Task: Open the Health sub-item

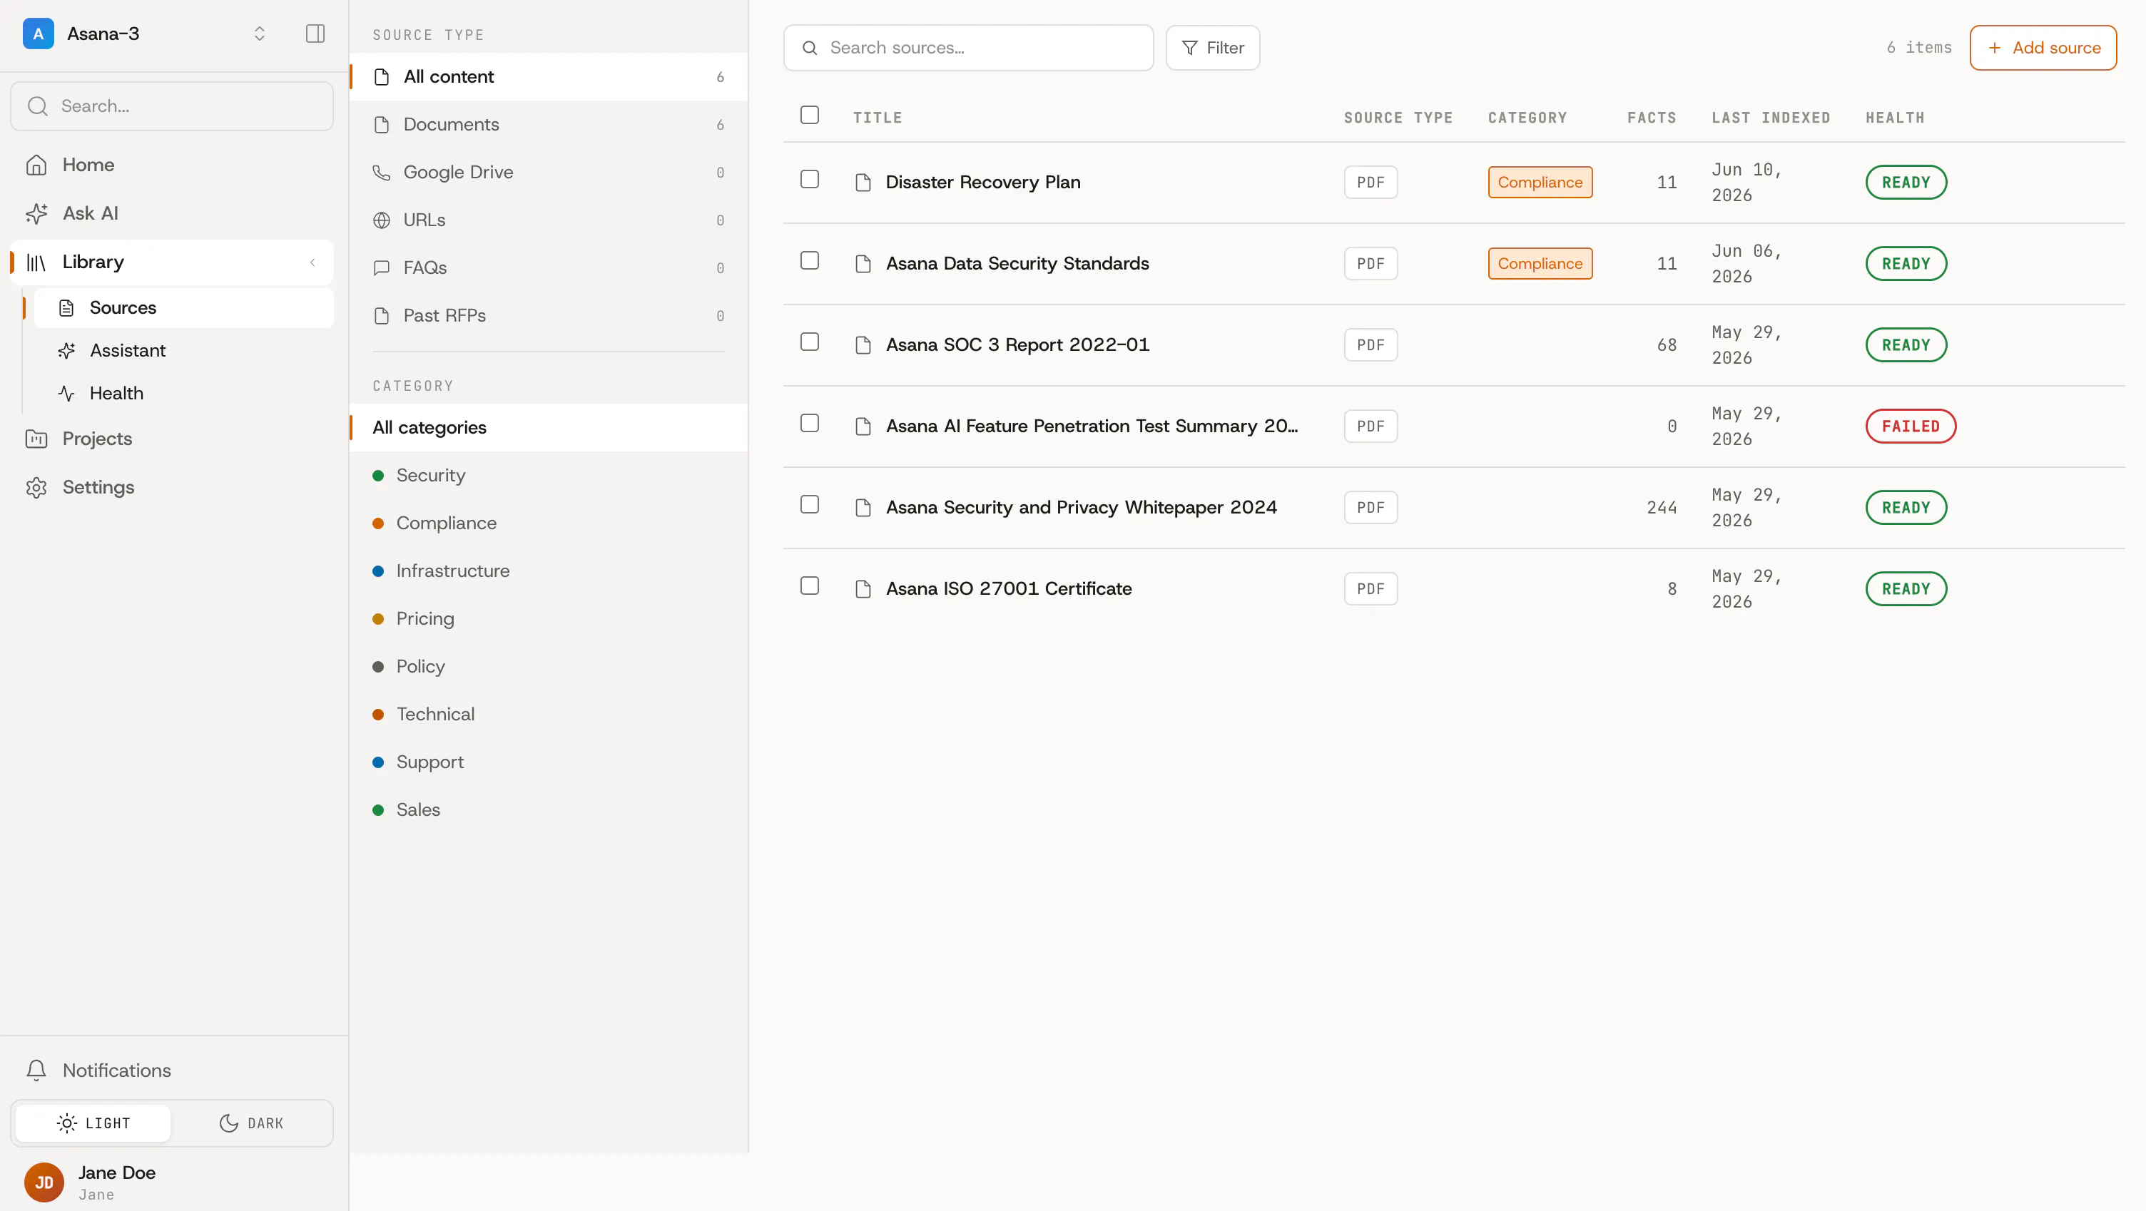Action: click(183, 393)
